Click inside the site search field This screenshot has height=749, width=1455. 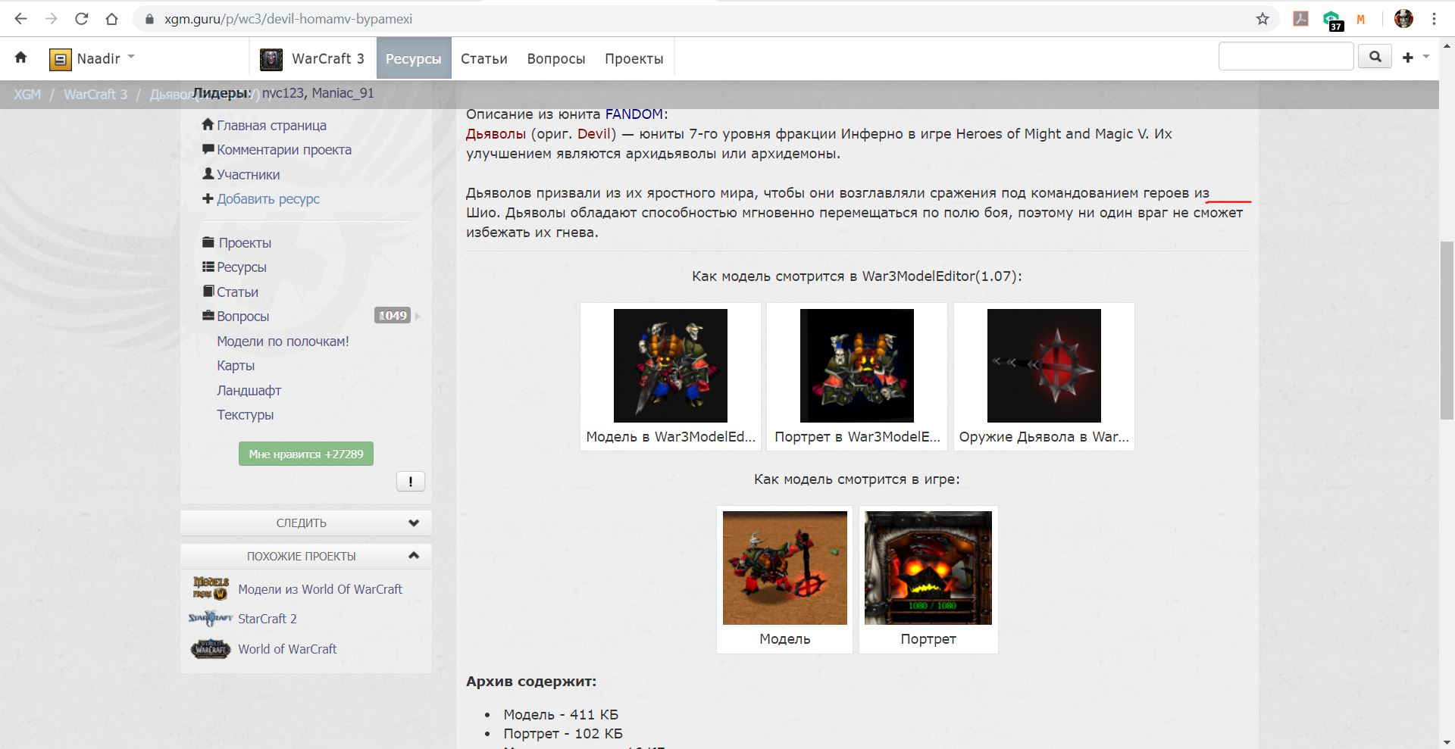pyautogui.click(x=1286, y=57)
